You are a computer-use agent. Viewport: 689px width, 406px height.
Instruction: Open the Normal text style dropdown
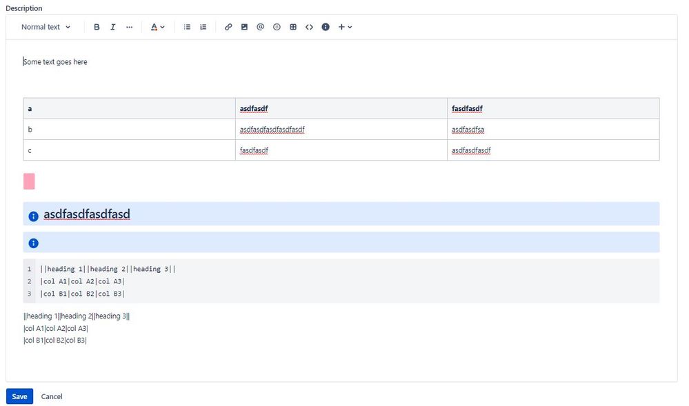[46, 27]
